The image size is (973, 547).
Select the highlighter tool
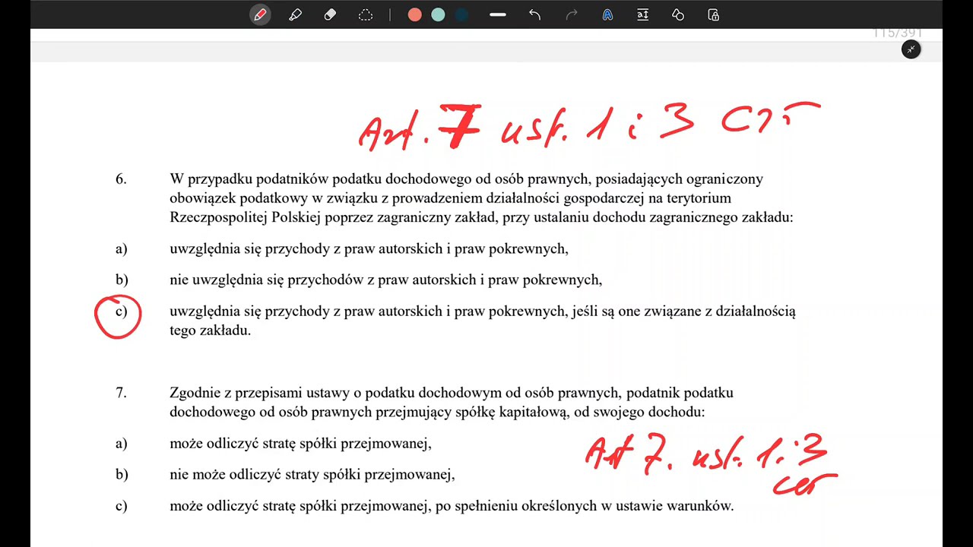[295, 14]
